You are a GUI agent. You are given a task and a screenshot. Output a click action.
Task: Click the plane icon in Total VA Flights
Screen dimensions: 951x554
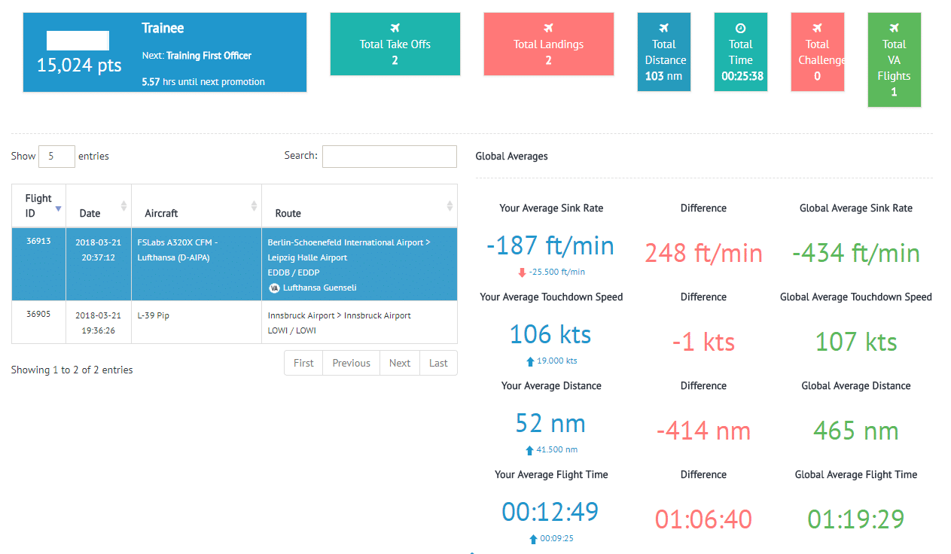pos(894,28)
